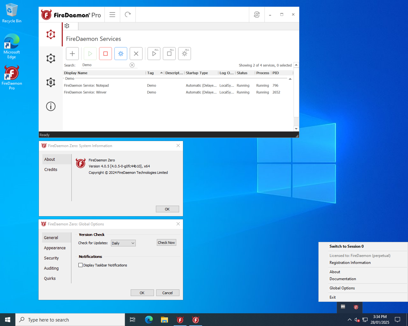The image size is (408, 326).
Task: Click FireDaemon Zero icon in tray overflow
Action: point(356,307)
